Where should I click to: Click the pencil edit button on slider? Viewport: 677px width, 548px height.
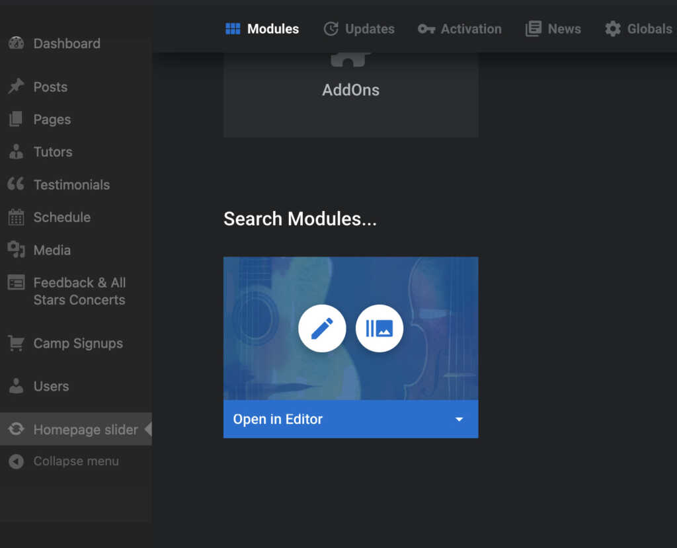point(322,328)
